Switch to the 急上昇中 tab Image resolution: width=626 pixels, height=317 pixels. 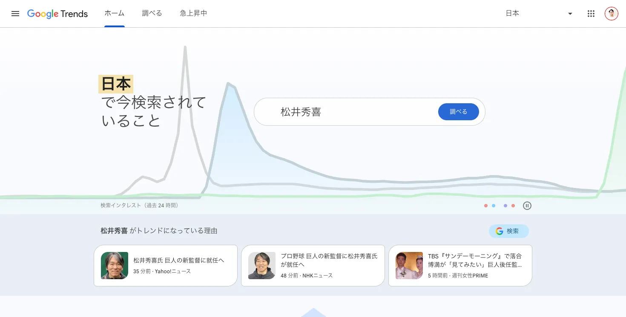coord(193,14)
